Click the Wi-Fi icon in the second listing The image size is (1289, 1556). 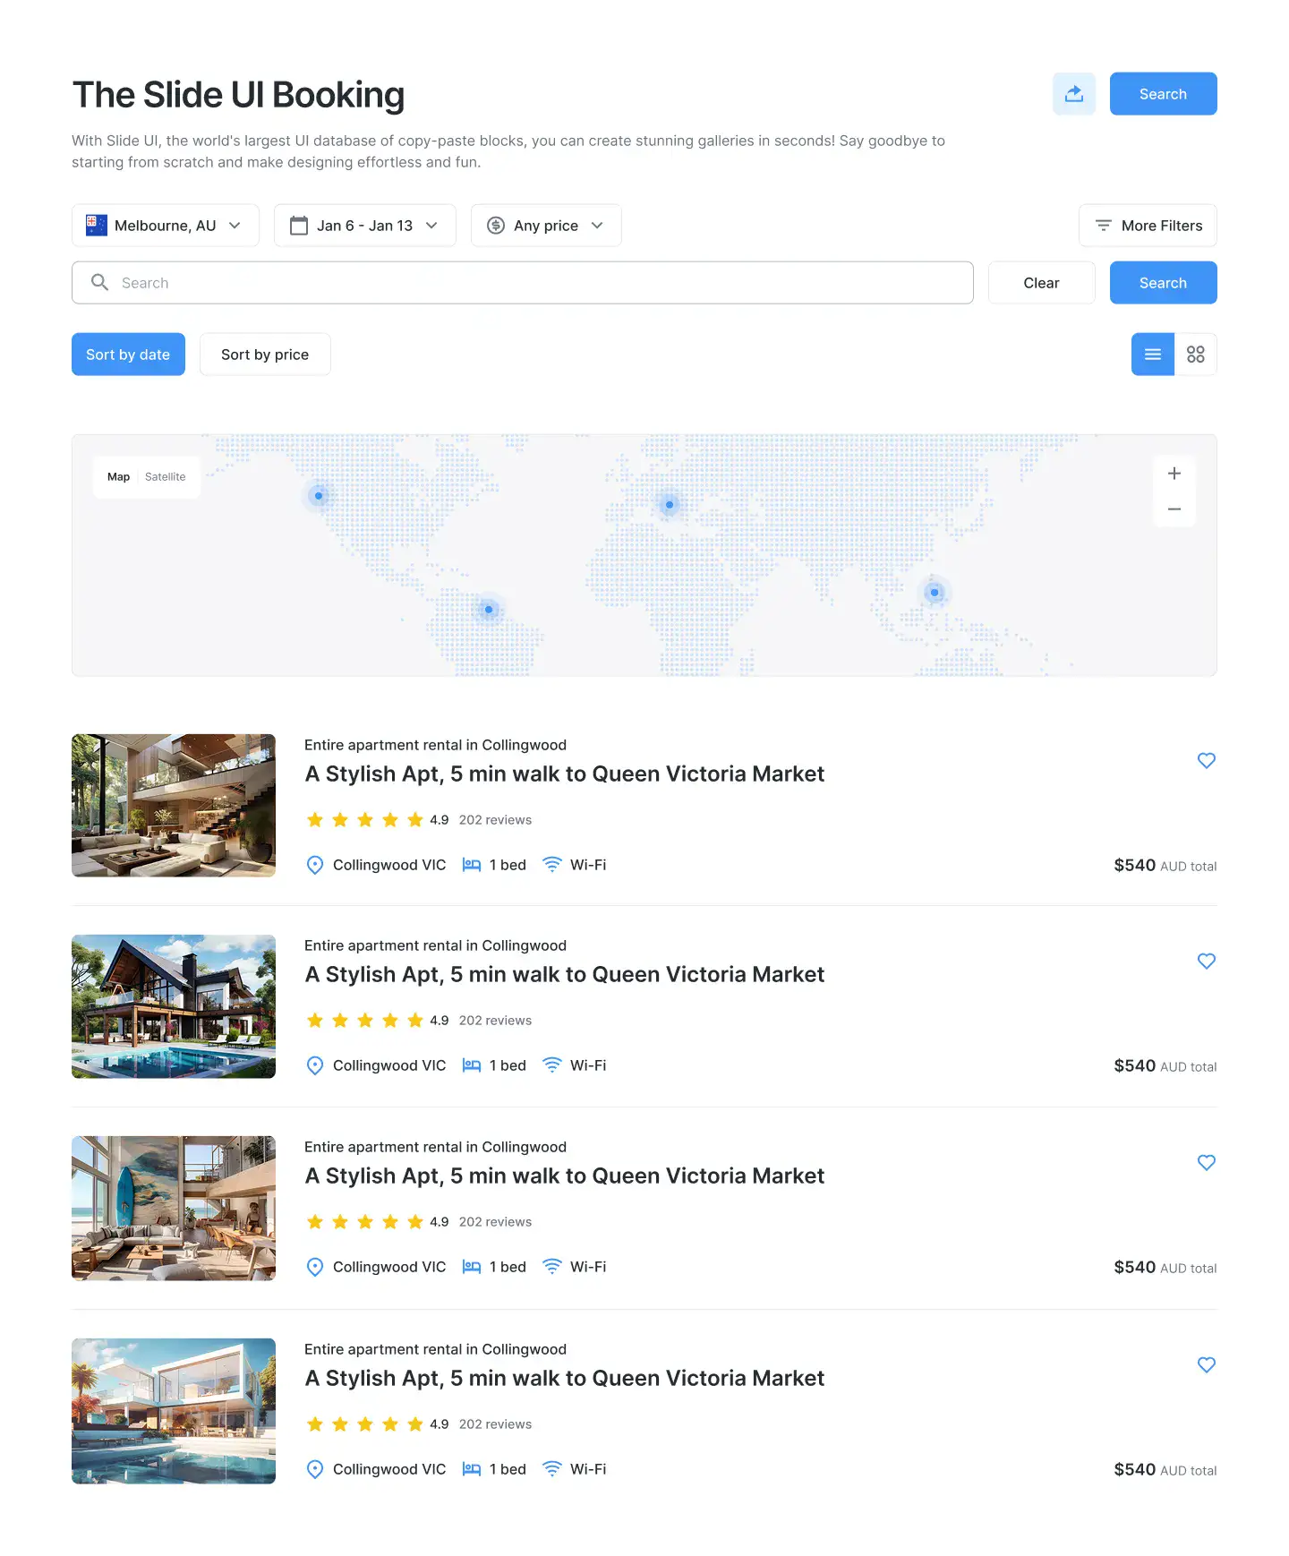(x=552, y=1065)
